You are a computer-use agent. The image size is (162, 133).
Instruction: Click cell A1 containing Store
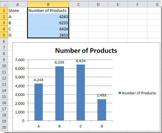click(x=18, y=10)
